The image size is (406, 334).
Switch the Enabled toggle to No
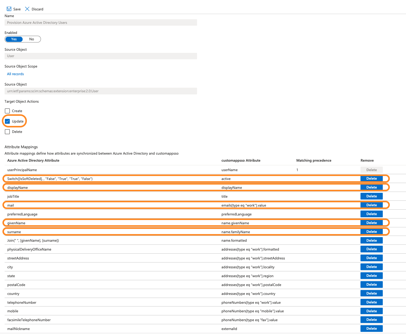tap(31, 39)
